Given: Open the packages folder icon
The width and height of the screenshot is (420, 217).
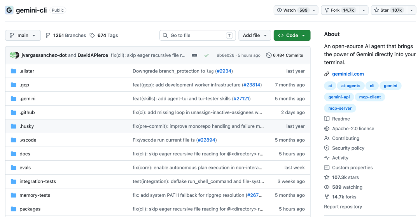Looking at the screenshot, I should 13,209.
